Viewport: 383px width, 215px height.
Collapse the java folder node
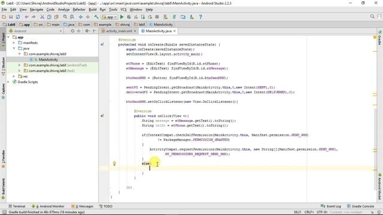(x=14, y=48)
